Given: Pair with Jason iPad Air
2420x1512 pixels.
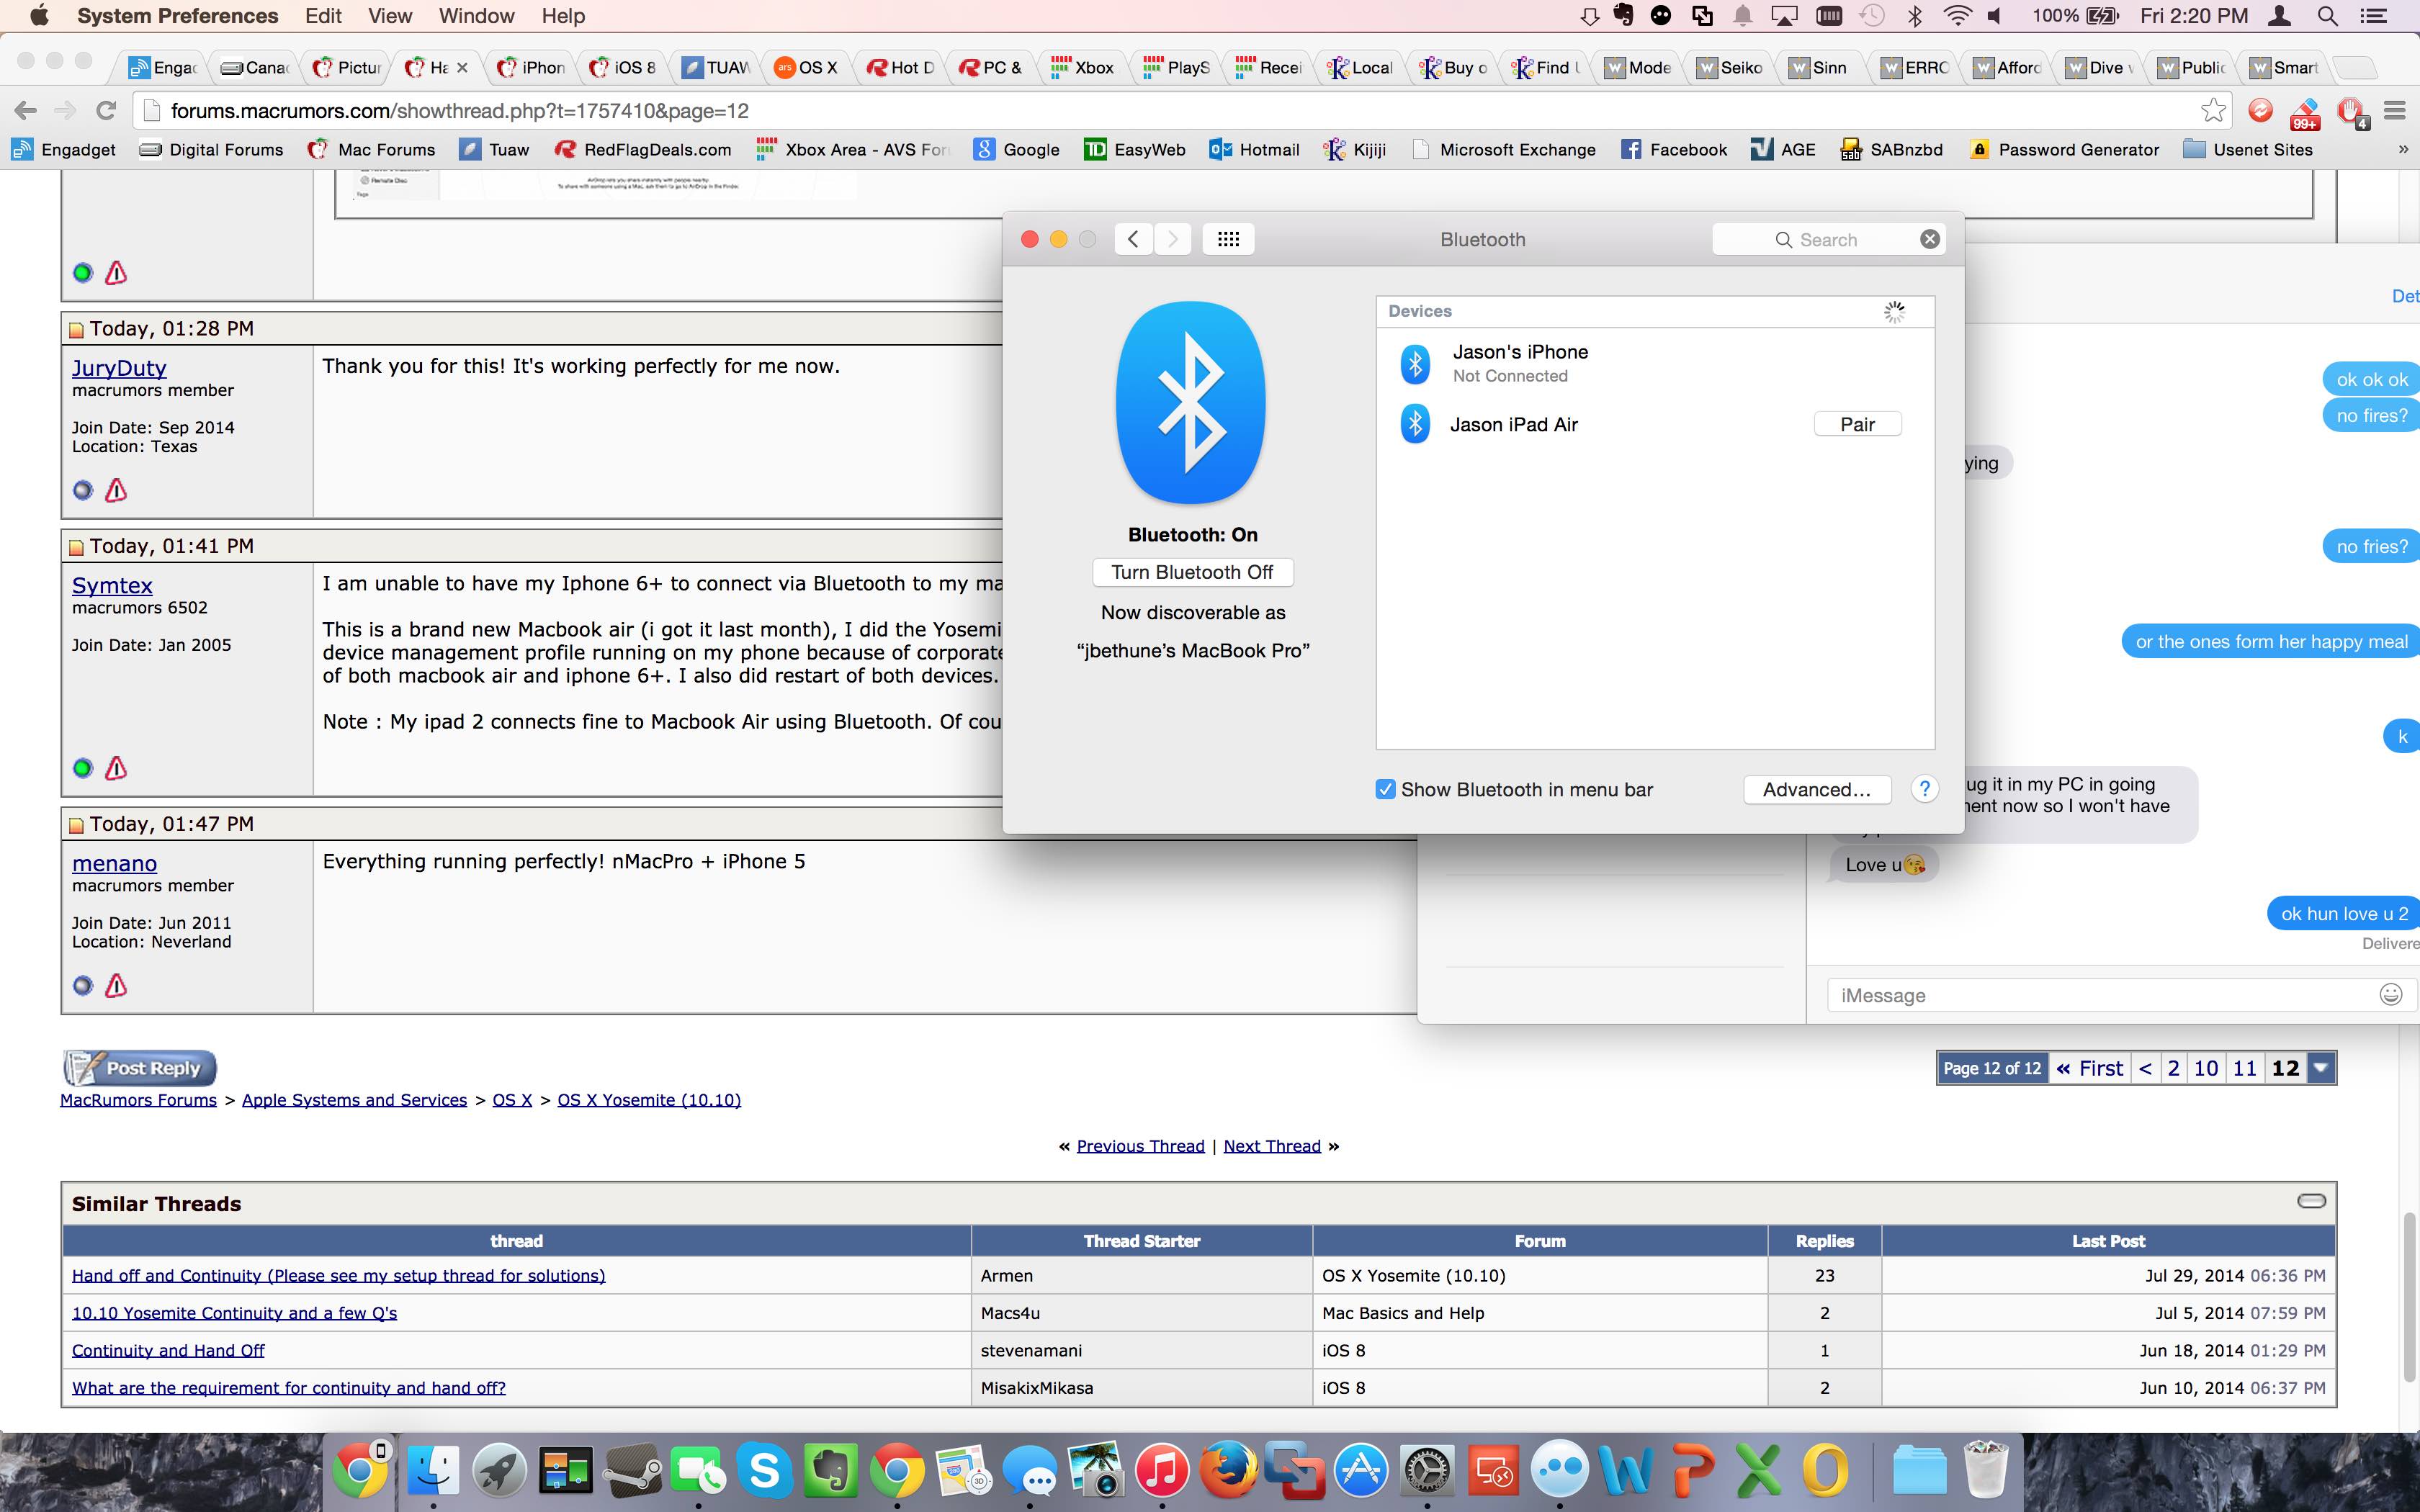Looking at the screenshot, I should (1857, 424).
